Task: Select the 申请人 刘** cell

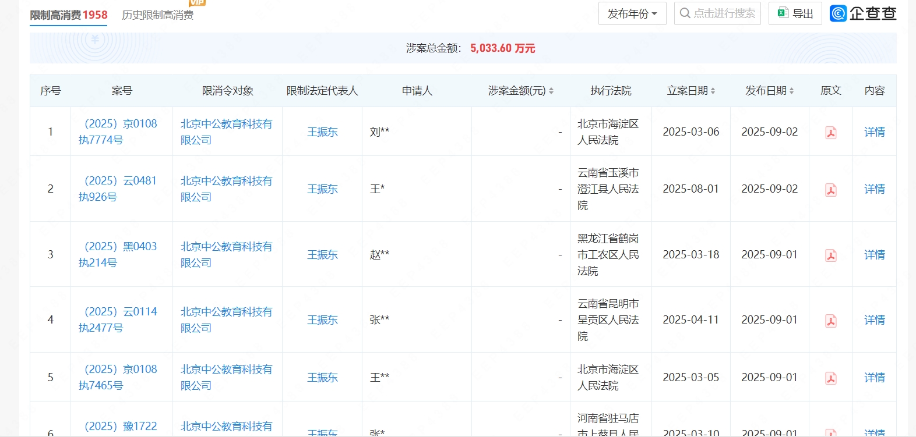Action: point(417,132)
